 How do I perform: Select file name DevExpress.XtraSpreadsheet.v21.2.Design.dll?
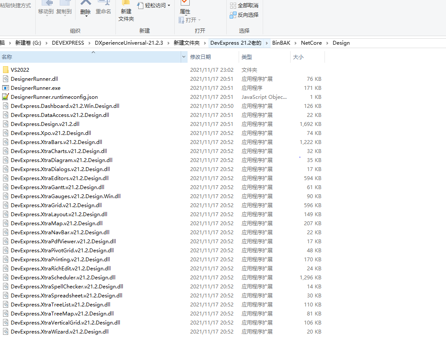click(x=67, y=296)
